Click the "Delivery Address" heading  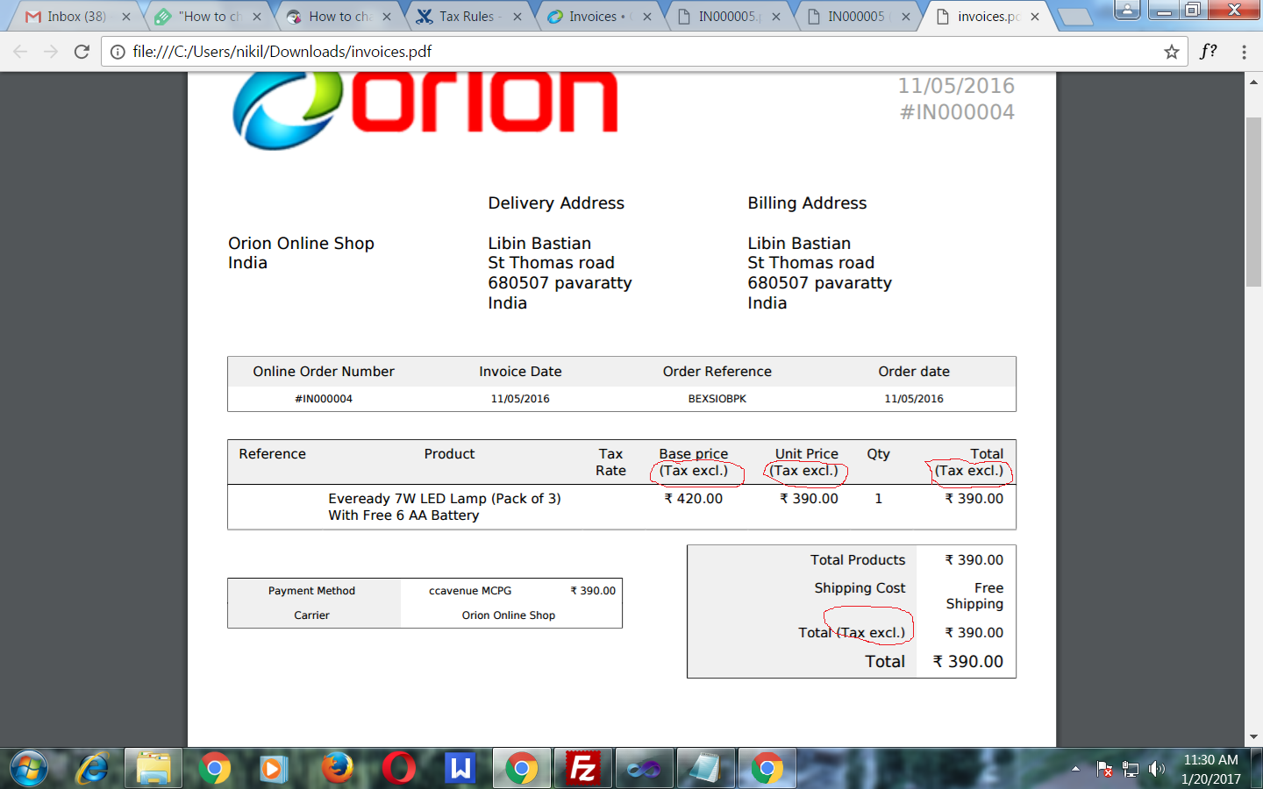click(x=556, y=203)
